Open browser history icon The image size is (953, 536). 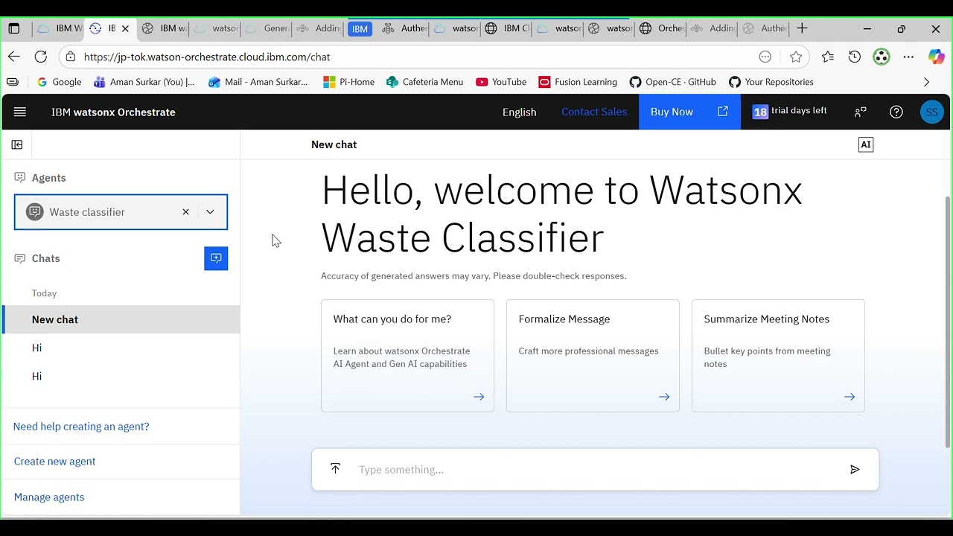tap(855, 57)
